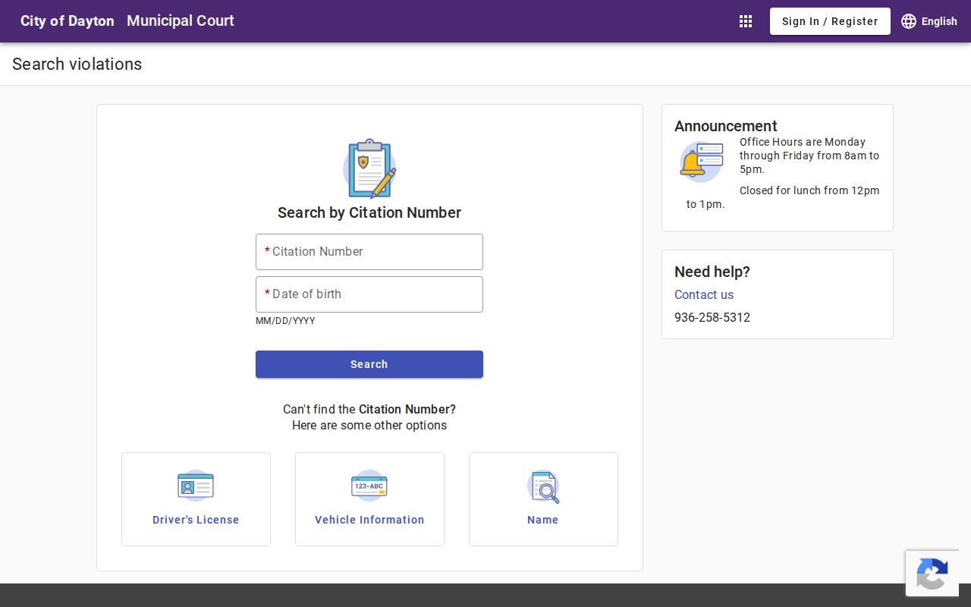The width and height of the screenshot is (971, 607).
Task: Click the MM/DD/YYYY hint text
Action: (x=285, y=321)
